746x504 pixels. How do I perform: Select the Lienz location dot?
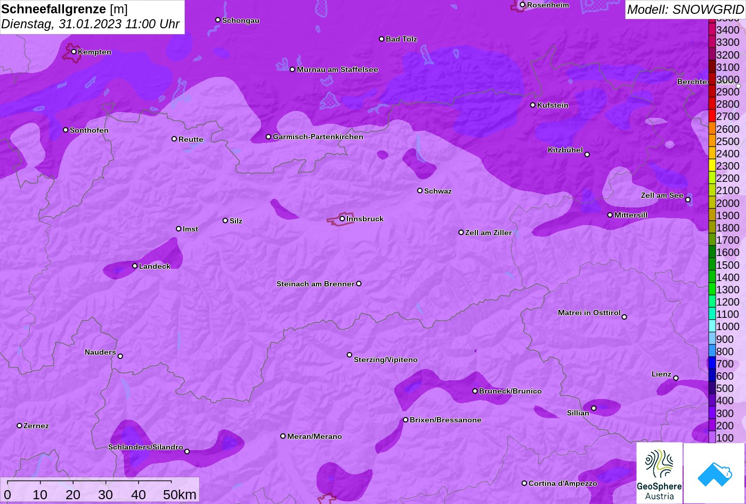coord(676,378)
